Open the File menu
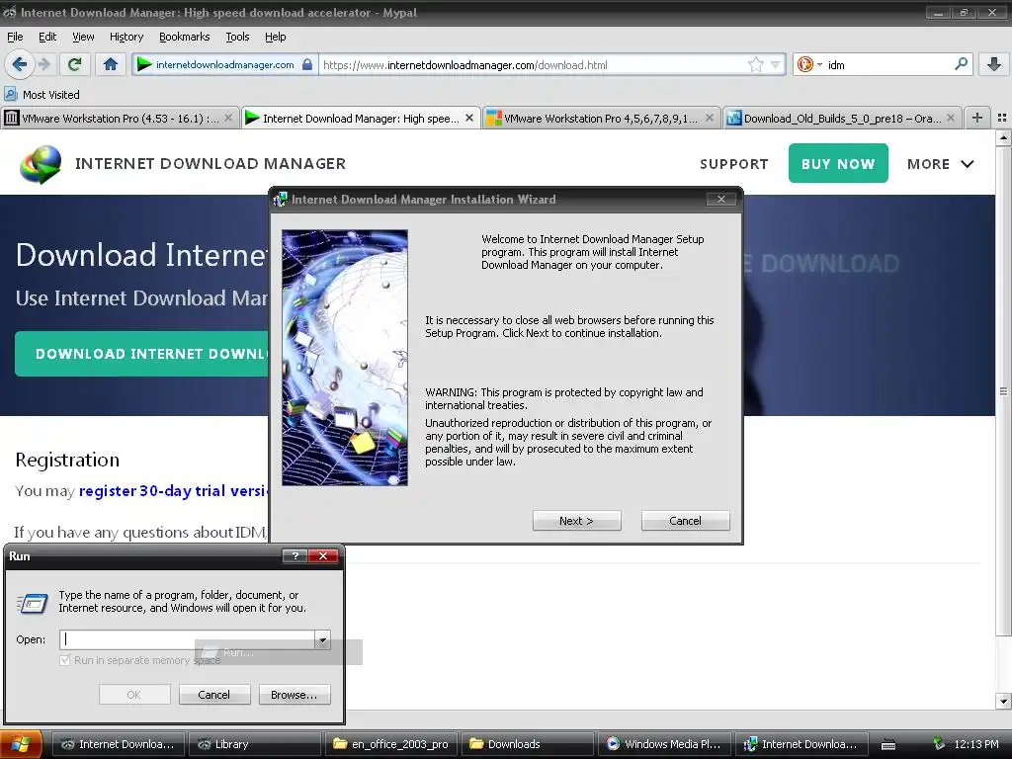Screen dimensions: 1012x759 (x=15, y=37)
